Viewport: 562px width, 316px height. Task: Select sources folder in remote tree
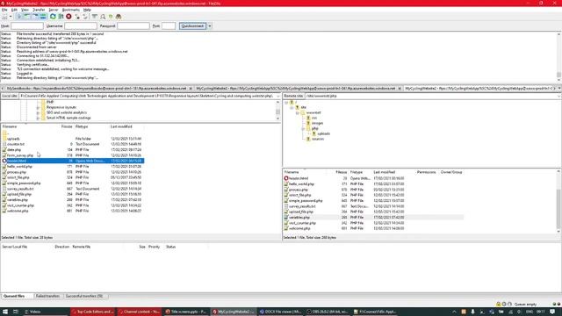318,139
